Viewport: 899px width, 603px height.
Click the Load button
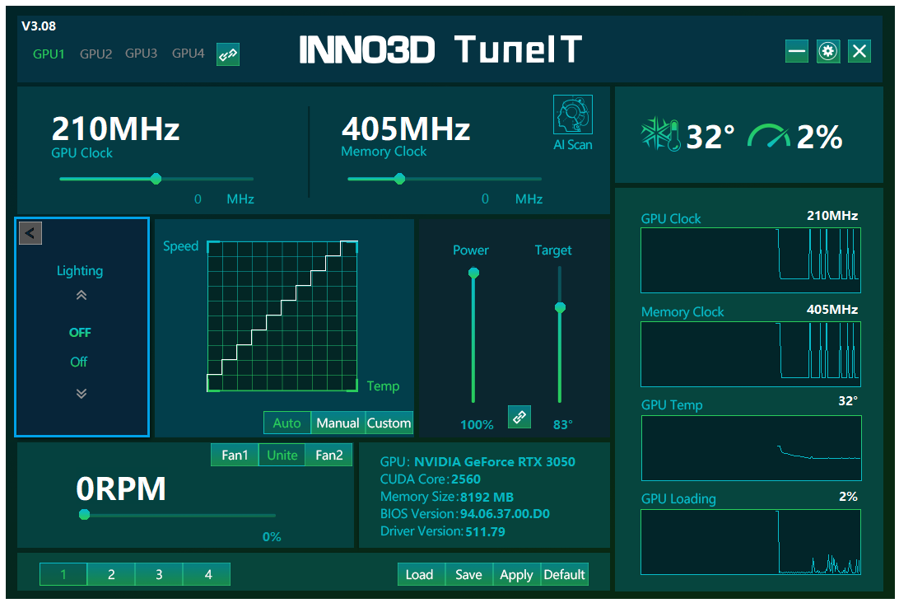[422, 574]
